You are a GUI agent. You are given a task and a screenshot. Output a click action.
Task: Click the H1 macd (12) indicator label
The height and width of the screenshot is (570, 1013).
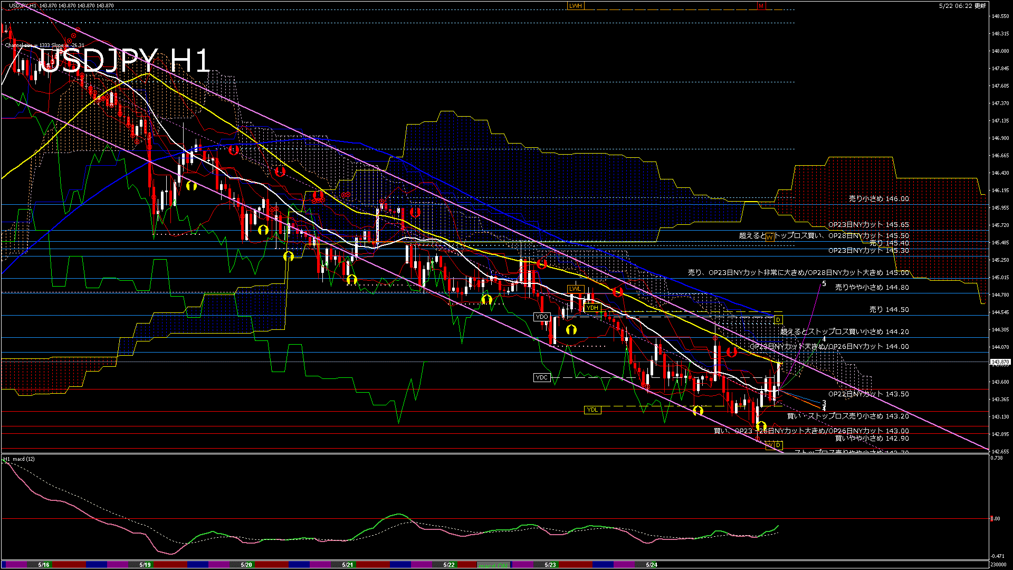click(x=20, y=459)
